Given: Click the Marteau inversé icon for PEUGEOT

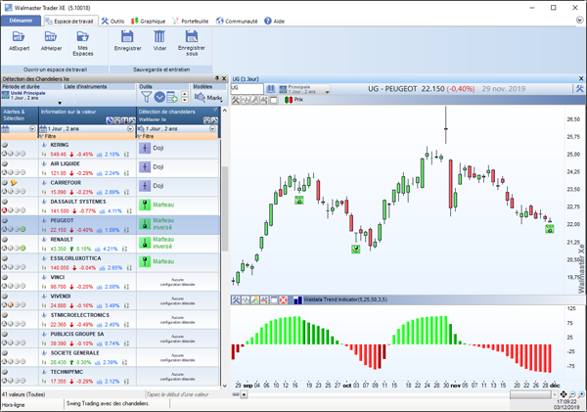Looking at the screenshot, I should [x=145, y=224].
